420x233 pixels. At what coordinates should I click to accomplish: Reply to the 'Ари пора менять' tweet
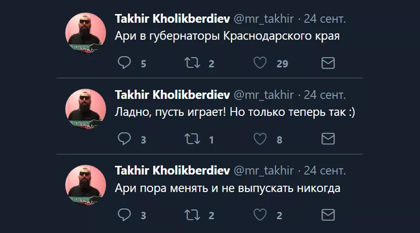click(x=124, y=215)
